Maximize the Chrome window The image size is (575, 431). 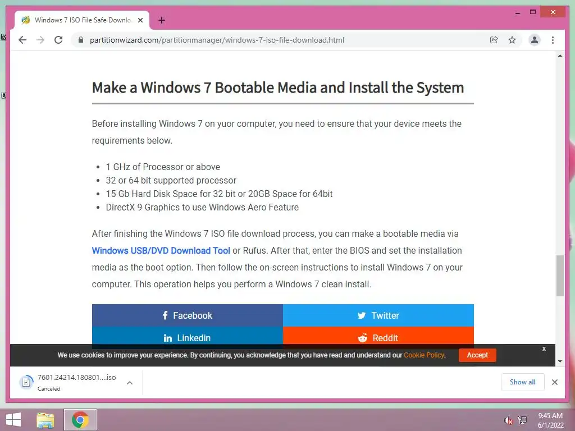coord(533,12)
